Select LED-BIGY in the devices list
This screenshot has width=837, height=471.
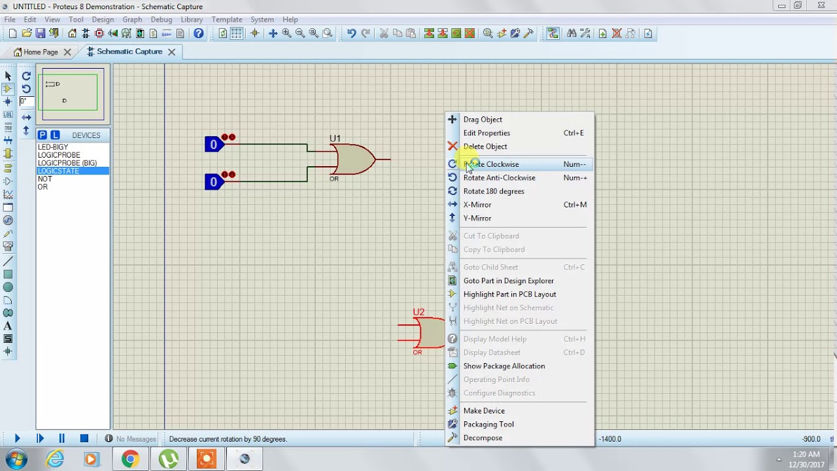point(73,147)
